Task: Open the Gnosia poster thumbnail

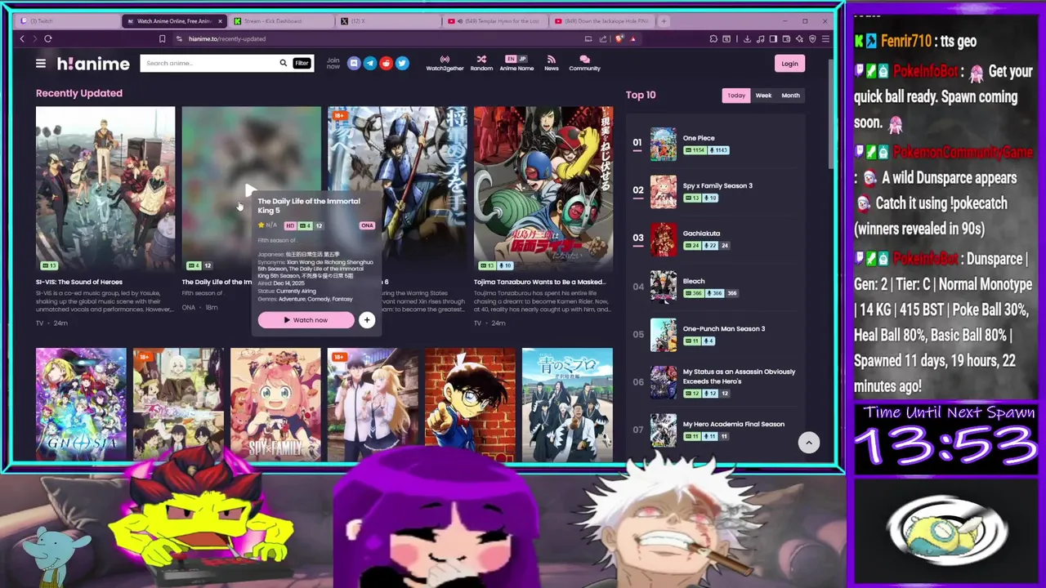Action: 81,404
